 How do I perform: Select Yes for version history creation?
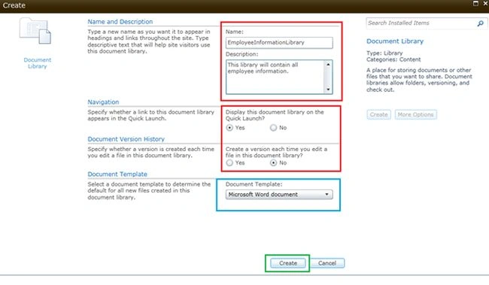coord(229,162)
